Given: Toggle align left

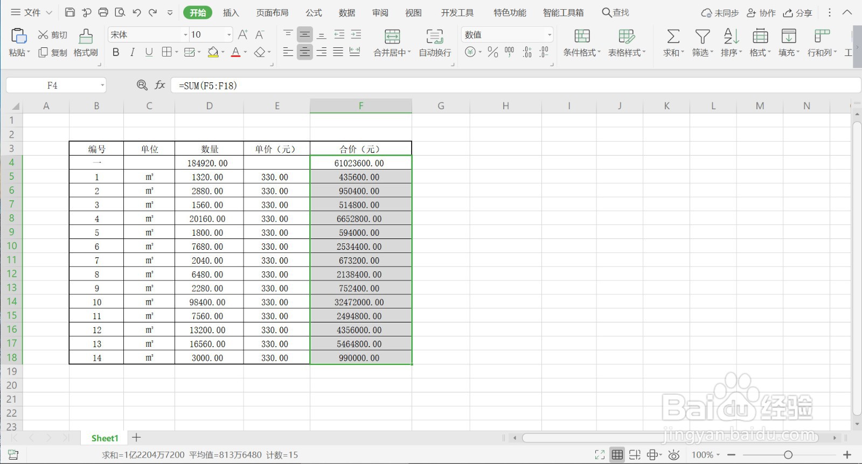Looking at the screenshot, I should 288,52.
